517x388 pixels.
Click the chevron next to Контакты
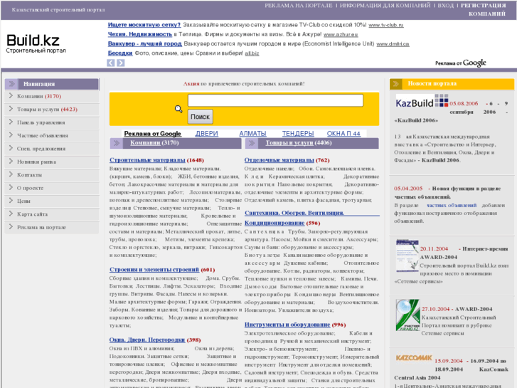(x=11, y=174)
